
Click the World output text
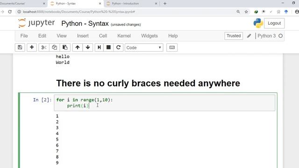click(x=63, y=63)
